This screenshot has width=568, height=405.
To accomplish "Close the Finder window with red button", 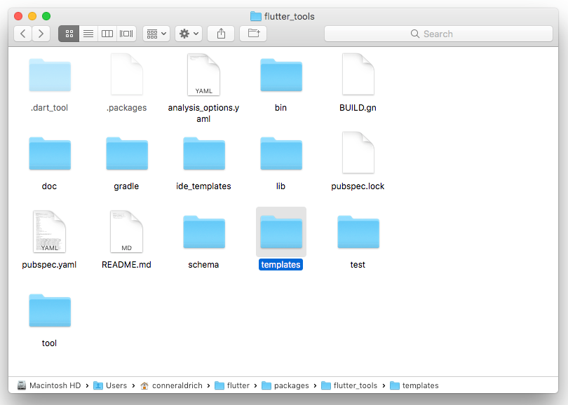I will [x=18, y=16].
